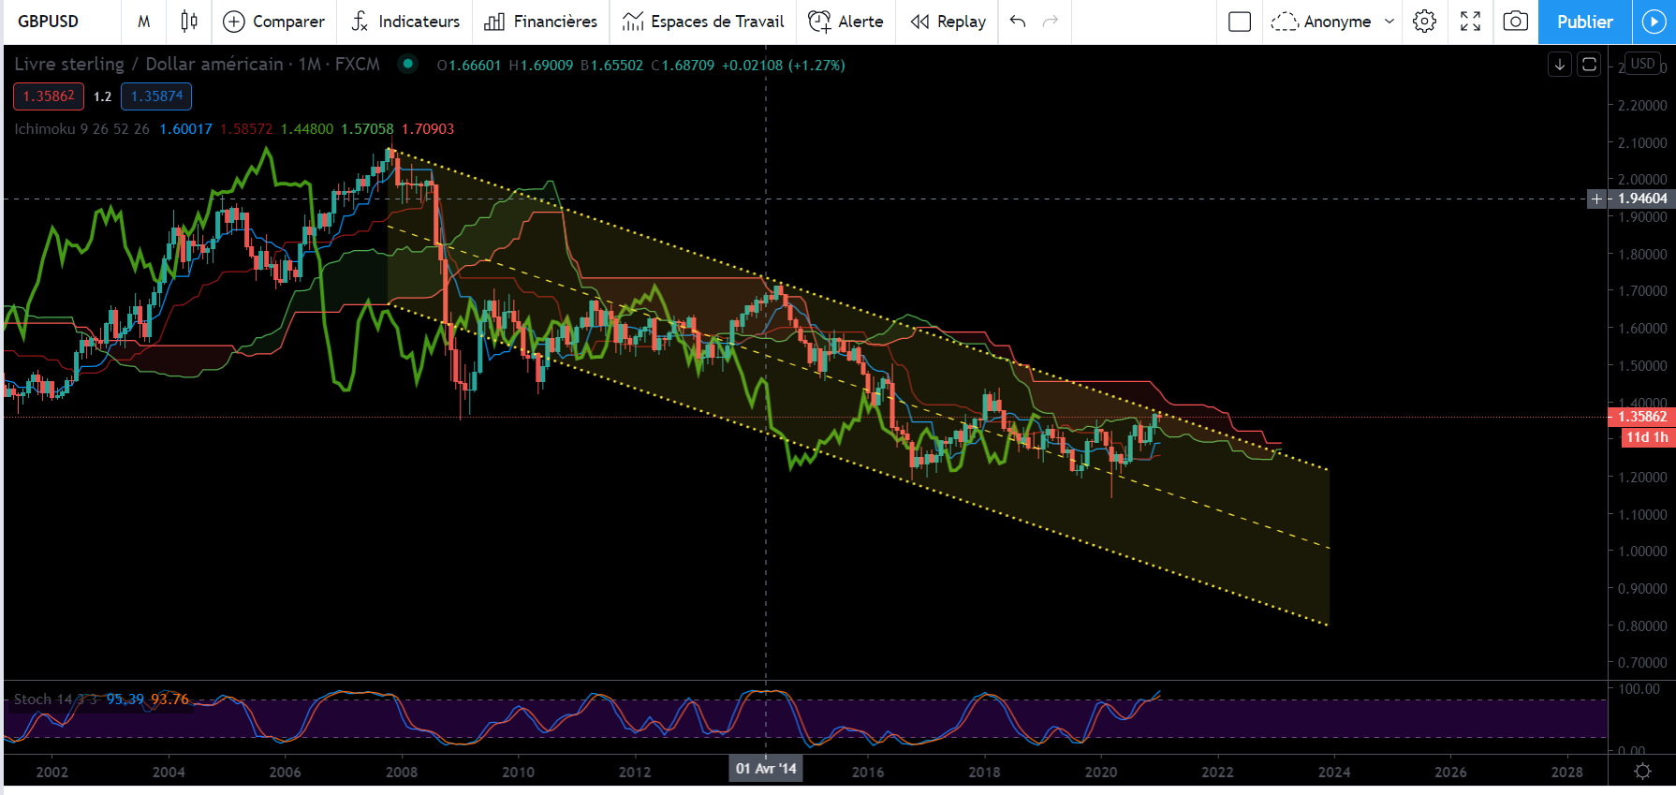
Task: Open the candlestick chart style selector
Action: coord(189,22)
